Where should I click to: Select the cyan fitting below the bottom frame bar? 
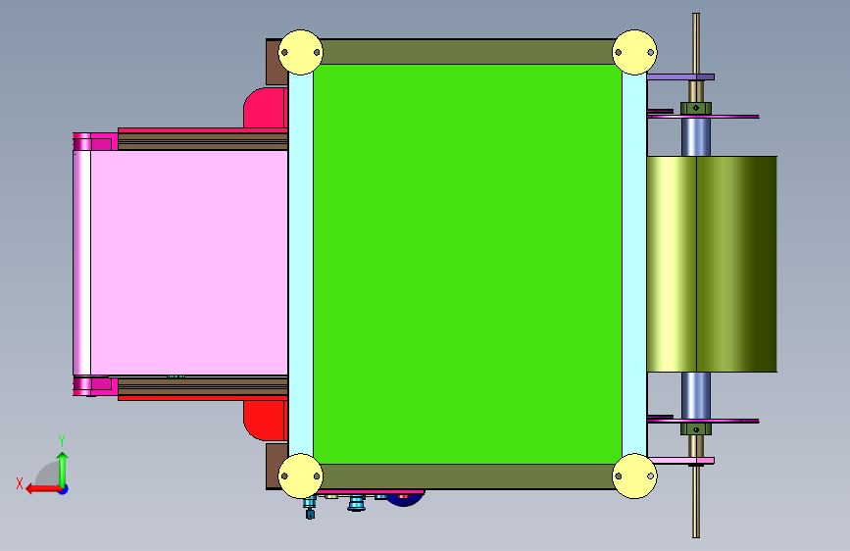pyautogui.click(x=356, y=502)
